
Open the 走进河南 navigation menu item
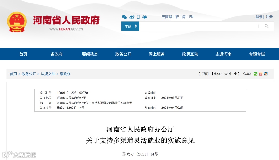(223, 54)
